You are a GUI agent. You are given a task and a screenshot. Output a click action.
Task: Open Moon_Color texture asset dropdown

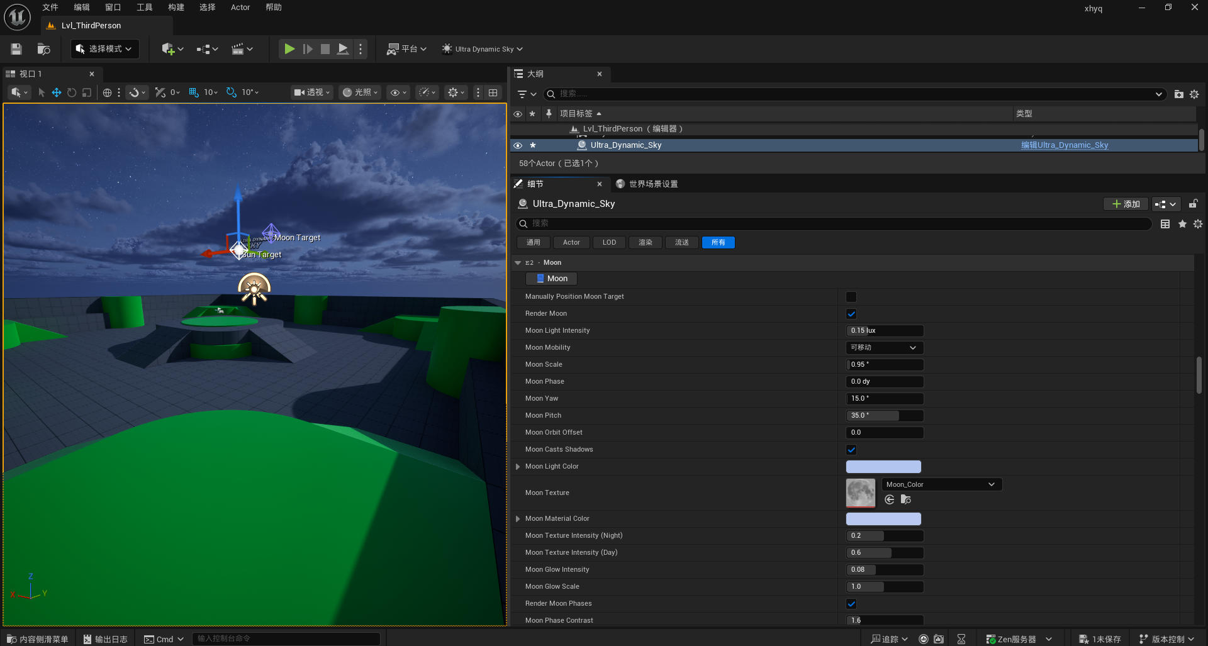942,484
